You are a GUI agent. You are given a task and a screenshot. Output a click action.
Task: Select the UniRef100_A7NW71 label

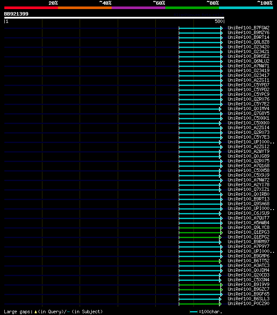pos(248,66)
